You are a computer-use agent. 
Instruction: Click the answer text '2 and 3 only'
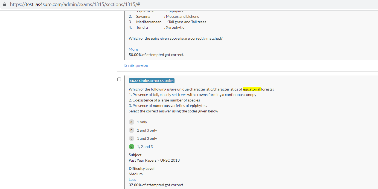147,130
